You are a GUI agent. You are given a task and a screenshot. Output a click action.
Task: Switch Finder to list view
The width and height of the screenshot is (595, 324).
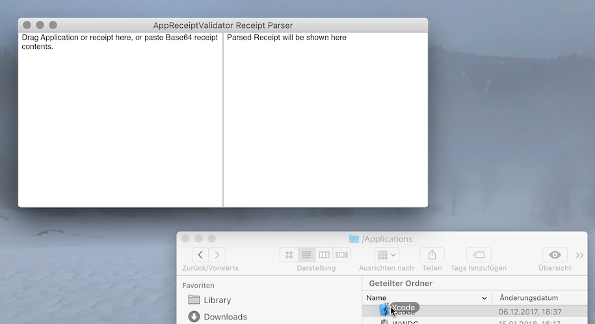click(x=307, y=255)
